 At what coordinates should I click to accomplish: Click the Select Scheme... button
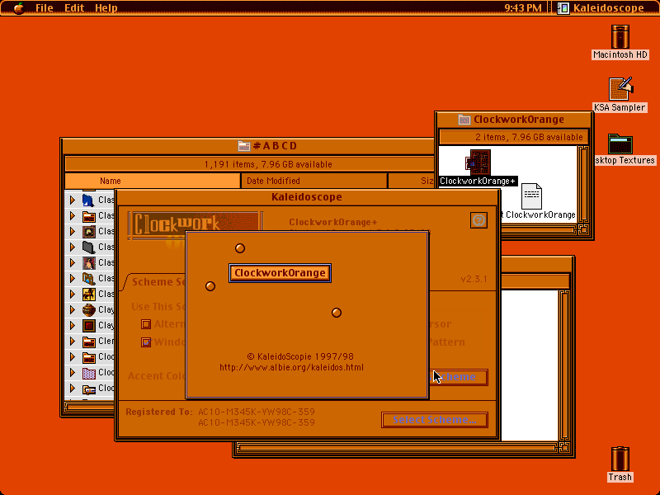[x=435, y=420]
